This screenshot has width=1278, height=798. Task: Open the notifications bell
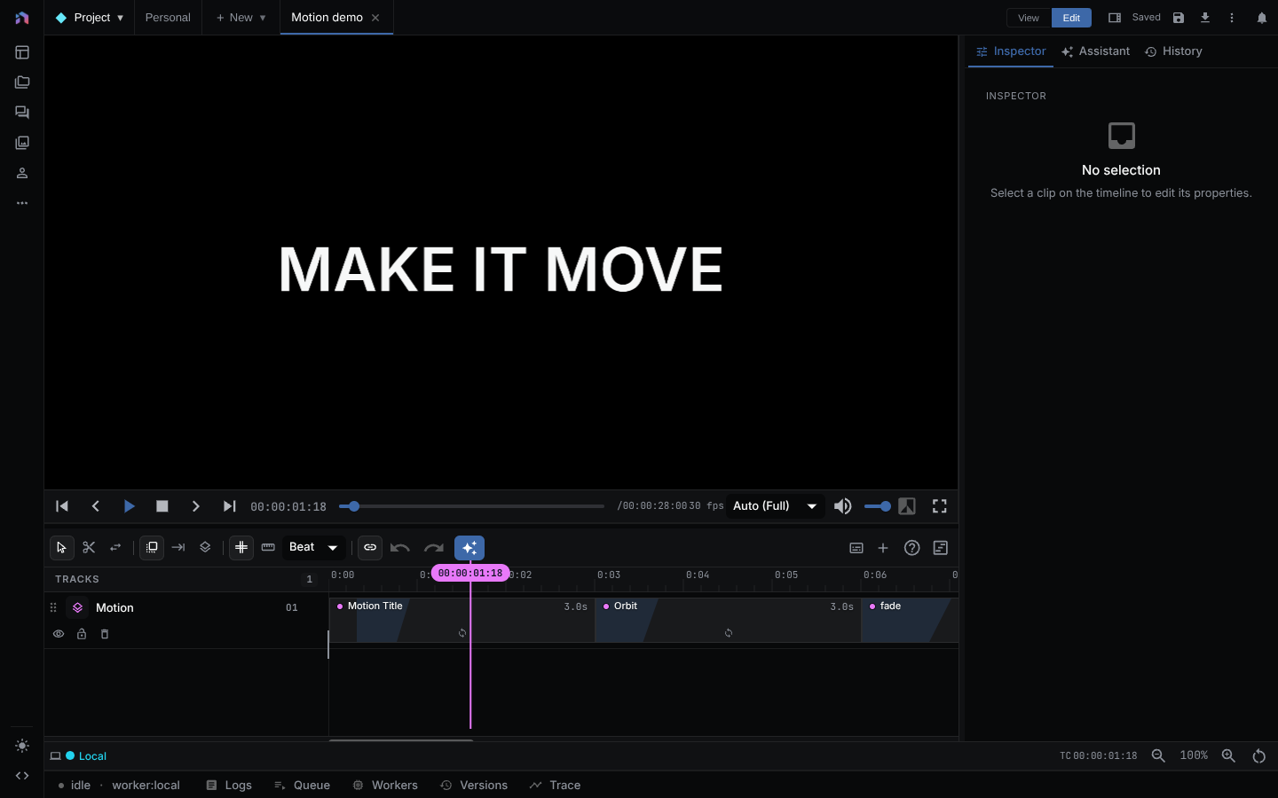(1262, 18)
